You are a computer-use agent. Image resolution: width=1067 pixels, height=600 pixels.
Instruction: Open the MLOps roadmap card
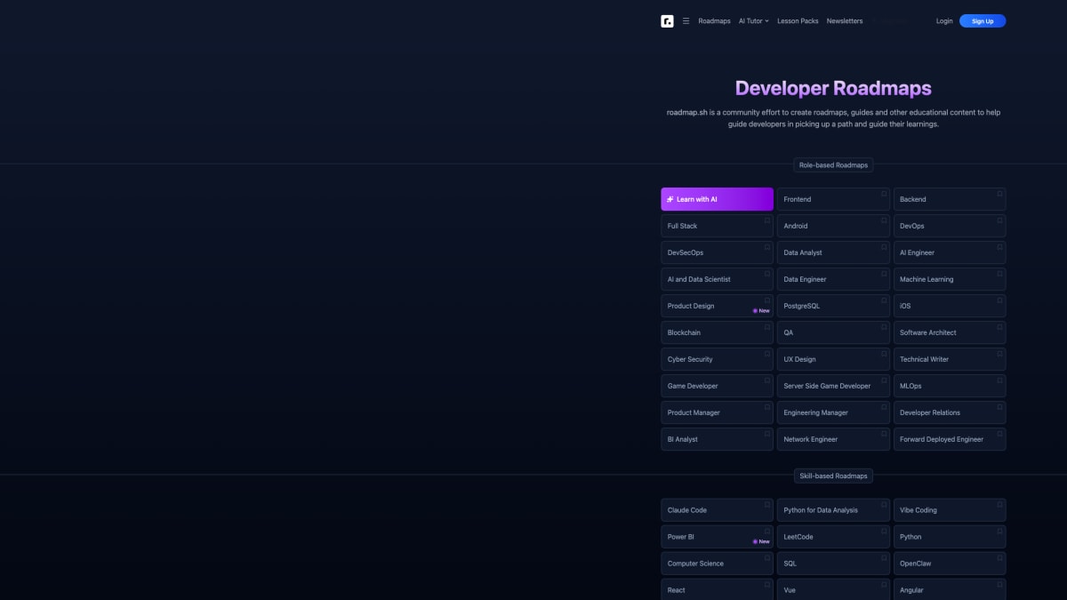950,386
